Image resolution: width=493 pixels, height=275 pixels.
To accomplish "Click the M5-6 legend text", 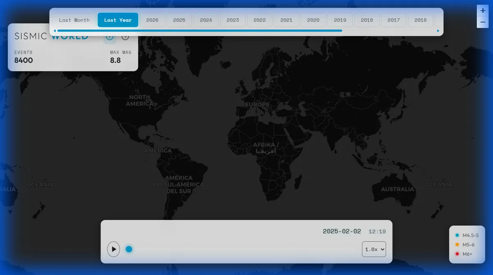I will tap(469, 245).
